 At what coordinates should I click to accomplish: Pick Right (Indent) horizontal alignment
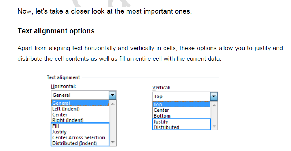(68, 120)
